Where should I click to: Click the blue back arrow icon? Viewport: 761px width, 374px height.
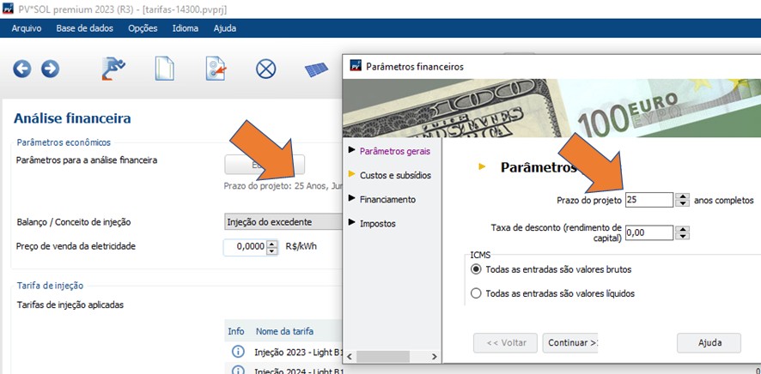(x=22, y=69)
